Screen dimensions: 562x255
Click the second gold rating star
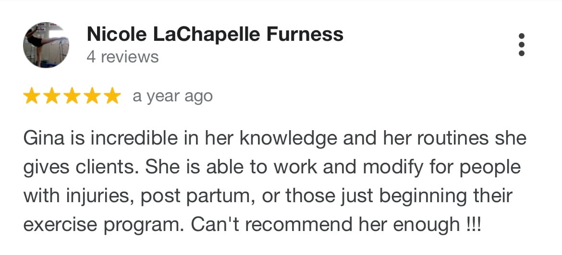click(x=52, y=96)
